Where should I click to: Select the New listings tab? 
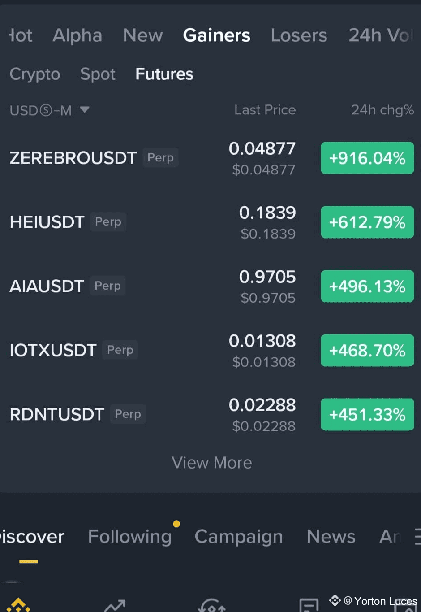(x=143, y=35)
